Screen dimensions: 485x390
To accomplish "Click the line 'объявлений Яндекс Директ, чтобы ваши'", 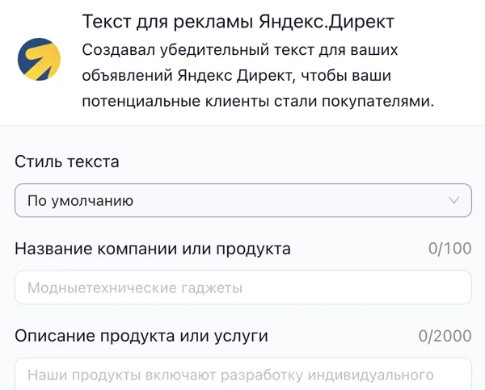I will pos(242,76).
